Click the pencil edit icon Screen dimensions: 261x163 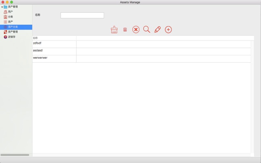[x=158, y=30]
